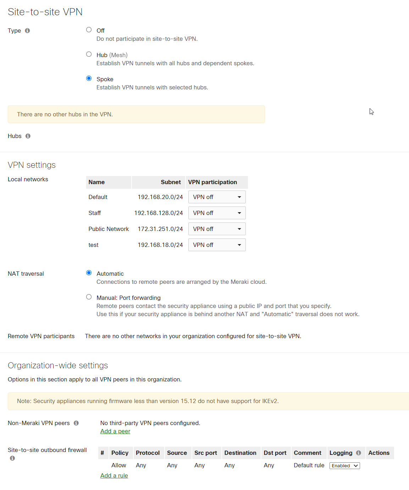Click the Name column header
Image resolution: width=409 pixels, height=490 pixels.
pyautogui.click(x=109, y=182)
